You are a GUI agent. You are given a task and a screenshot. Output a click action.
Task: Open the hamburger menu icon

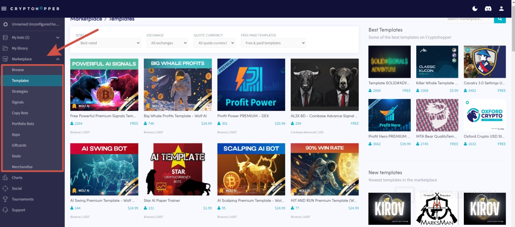coord(4,9)
